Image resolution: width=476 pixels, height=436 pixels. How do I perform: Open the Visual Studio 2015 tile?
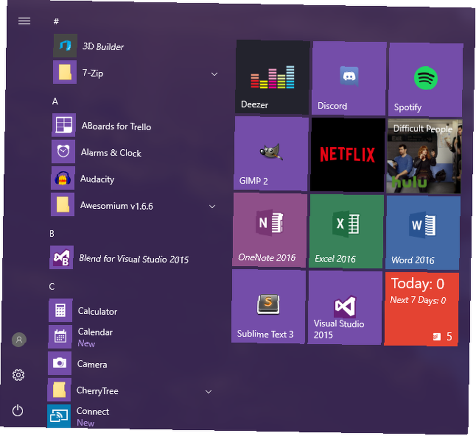pos(345,308)
